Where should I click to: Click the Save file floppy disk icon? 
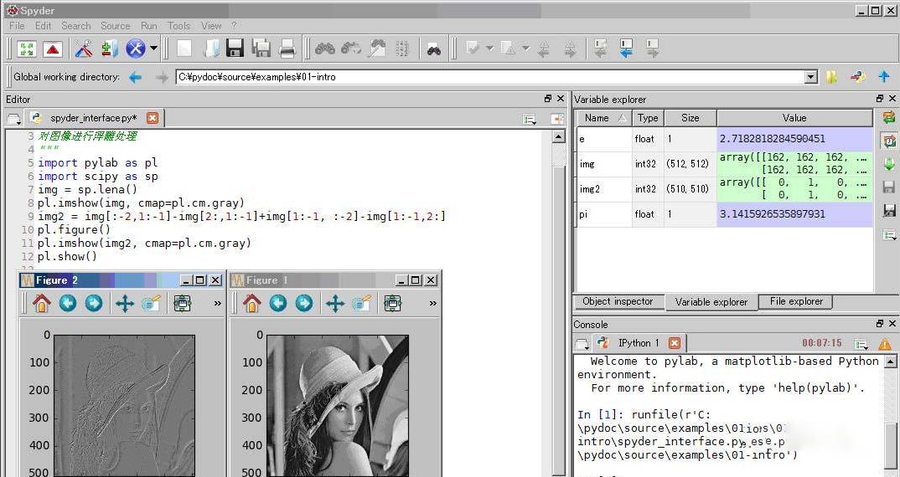pyautogui.click(x=235, y=49)
